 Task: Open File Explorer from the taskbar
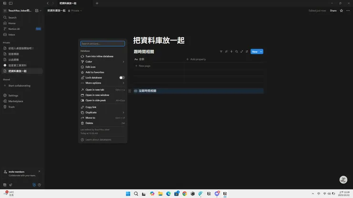(x=160, y=194)
